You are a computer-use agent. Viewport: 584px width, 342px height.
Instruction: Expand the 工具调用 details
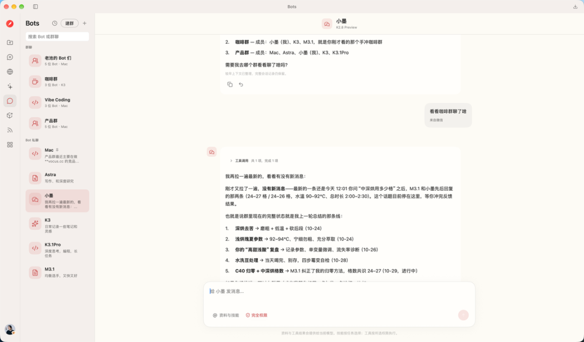254,161
